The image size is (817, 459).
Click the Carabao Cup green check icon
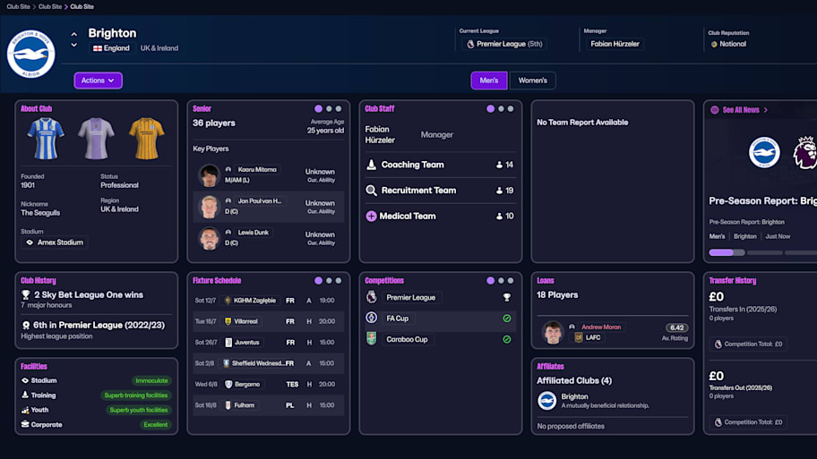coord(506,339)
